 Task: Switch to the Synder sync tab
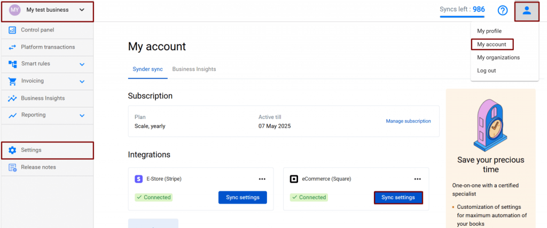coord(147,69)
